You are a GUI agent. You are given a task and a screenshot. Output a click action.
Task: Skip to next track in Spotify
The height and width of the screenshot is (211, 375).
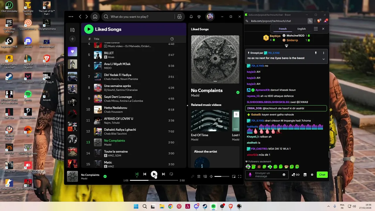pyautogui.click(x=163, y=174)
